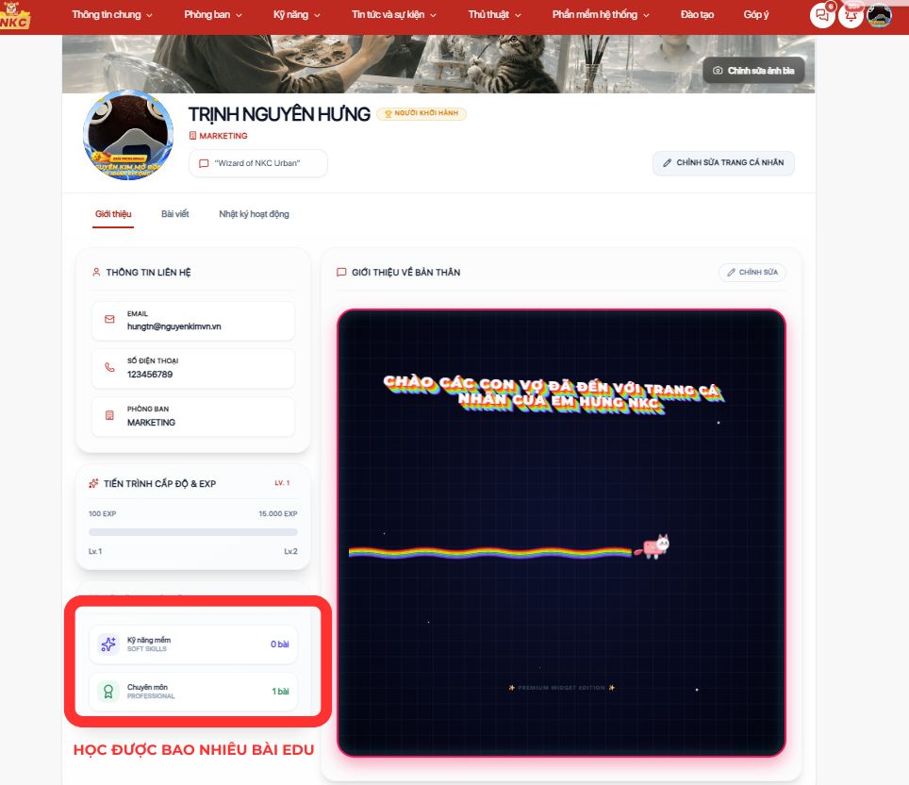Click the Chỉnh sửa ảnh bìa button

pos(753,70)
